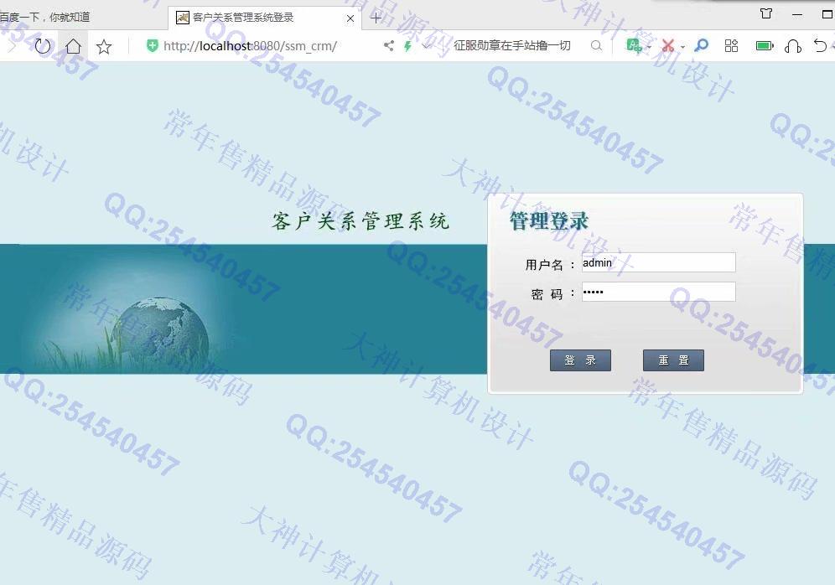Click the share icon in address bar

[389, 46]
